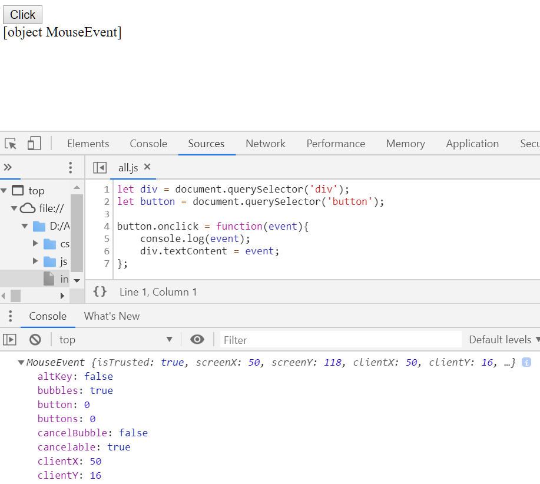Open navigator pane three-dot menu
The height and width of the screenshot is (484, 540).
click(x=71, y=168)
